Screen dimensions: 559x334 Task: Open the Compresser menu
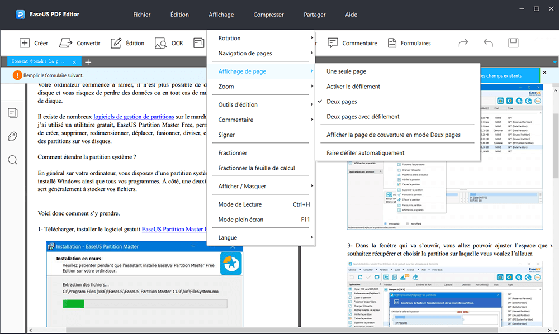[x=268, y=15]
